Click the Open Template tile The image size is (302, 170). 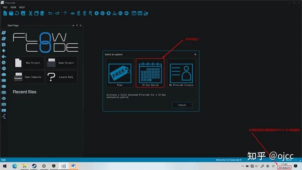pyautogui.click(x=28, y=77)
